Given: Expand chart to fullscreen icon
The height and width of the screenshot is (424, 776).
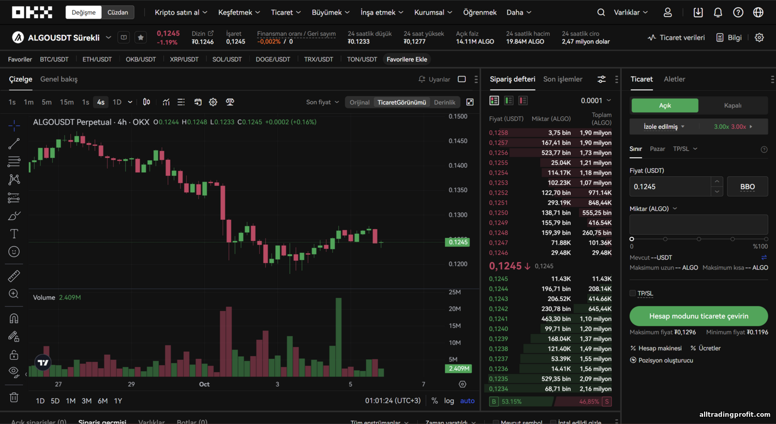Looking at the screenshot, I should pos(470,102).
